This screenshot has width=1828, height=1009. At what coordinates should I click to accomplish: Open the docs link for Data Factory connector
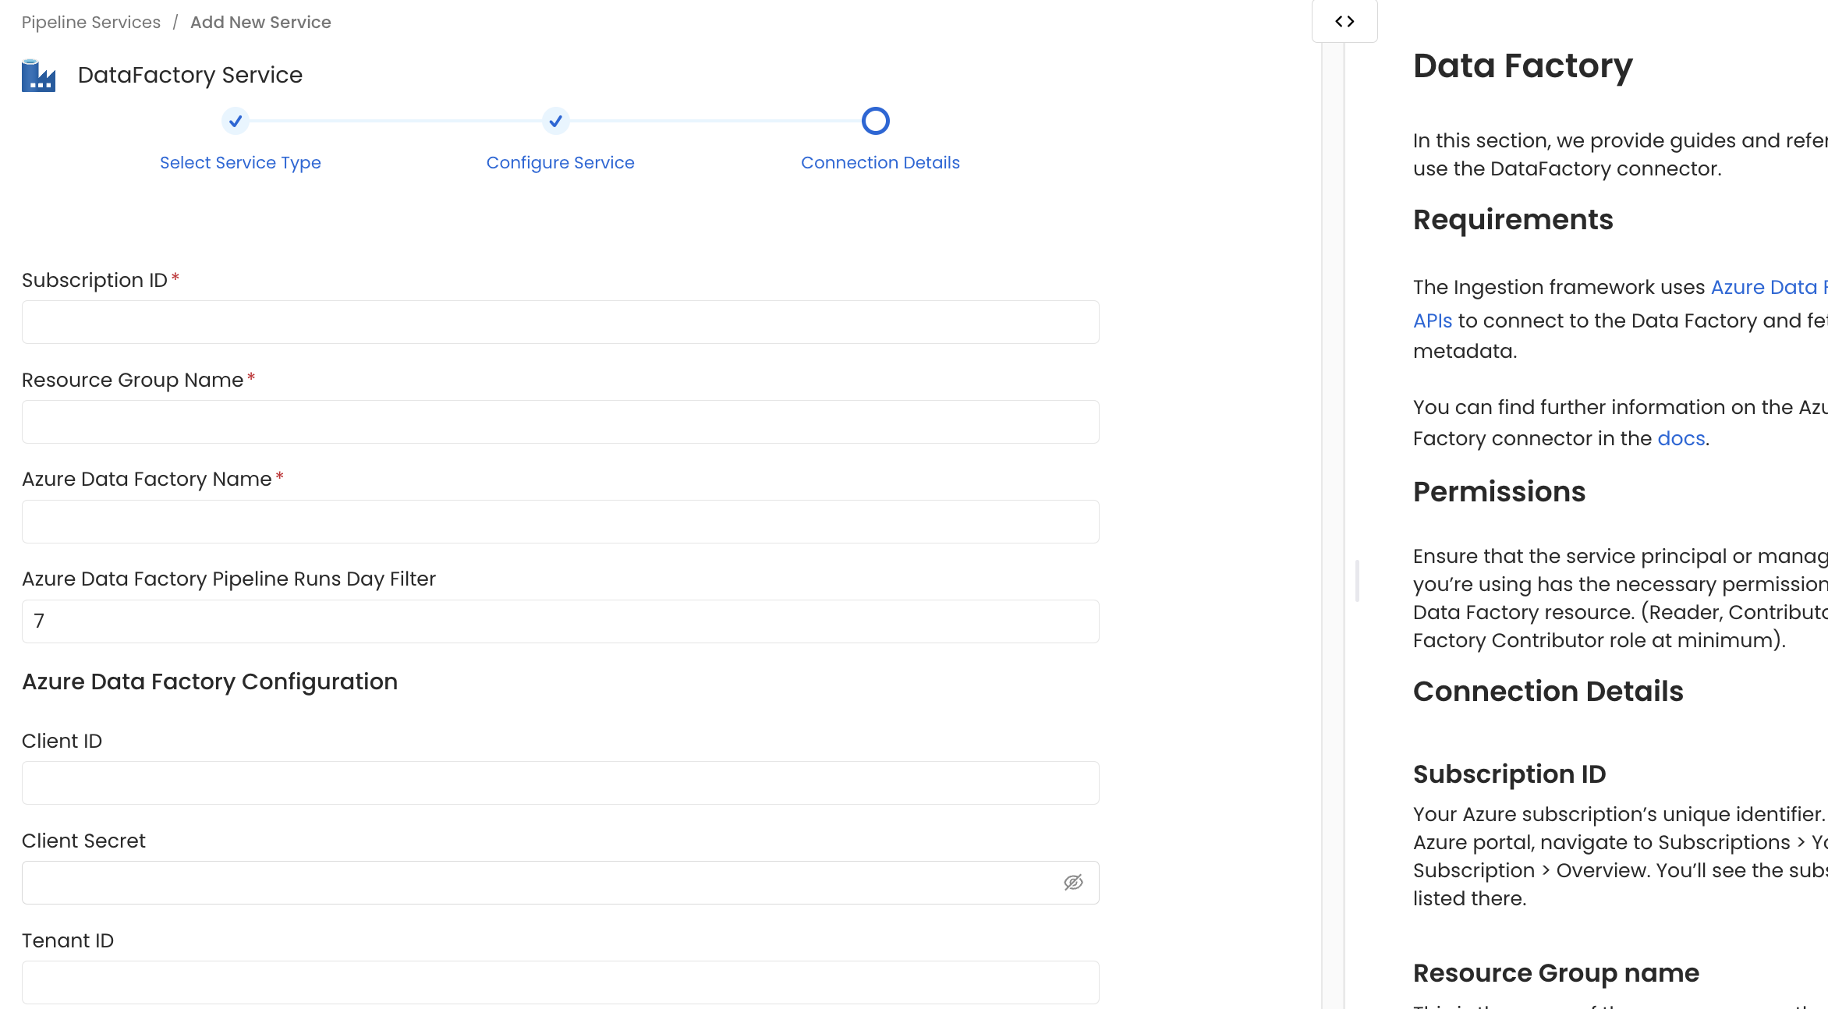point(1680,438)
